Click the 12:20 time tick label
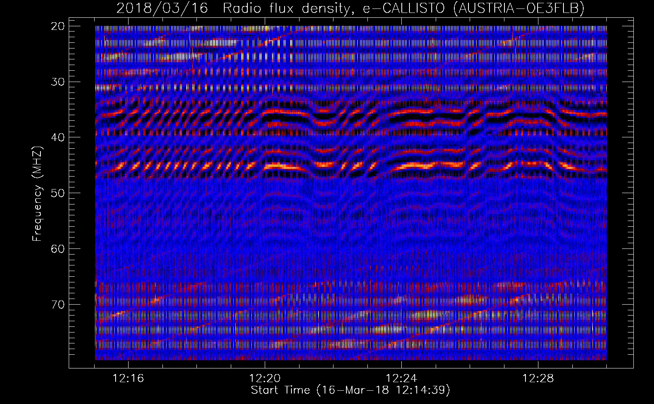The height and width of the screenshot is (404, 654). (265, 379)
